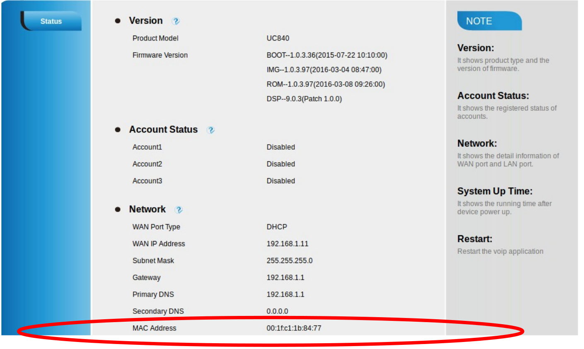Open the Status tab in sidebar
Viewport: 584px width, 349px height.
coord(51,21)
